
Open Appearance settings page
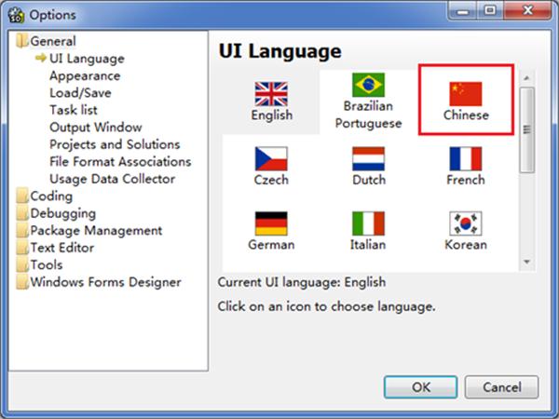click(x=85, y=75)
